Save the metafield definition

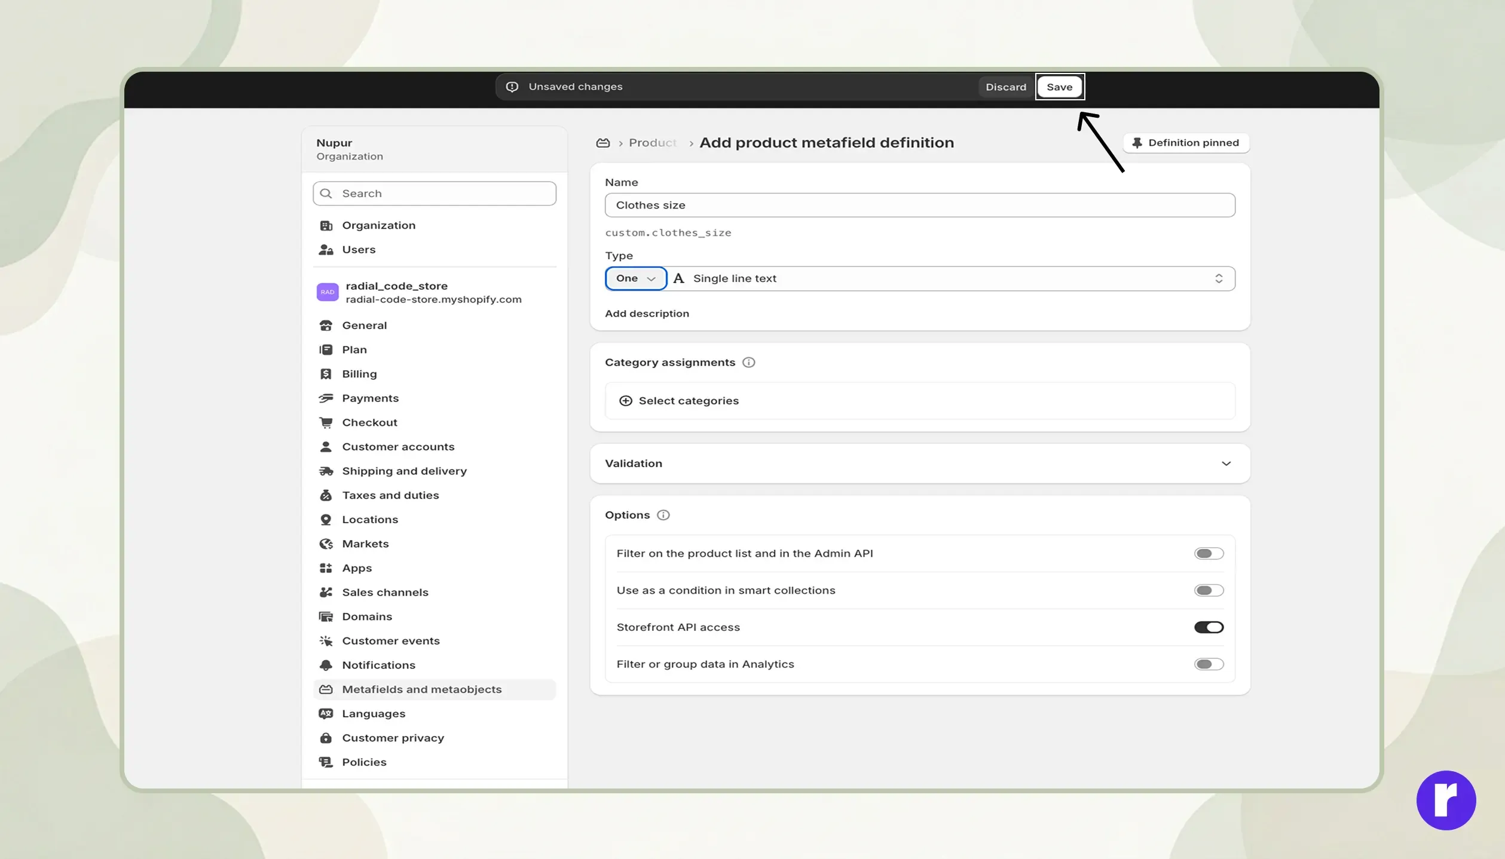click(x=1060, y=87)
